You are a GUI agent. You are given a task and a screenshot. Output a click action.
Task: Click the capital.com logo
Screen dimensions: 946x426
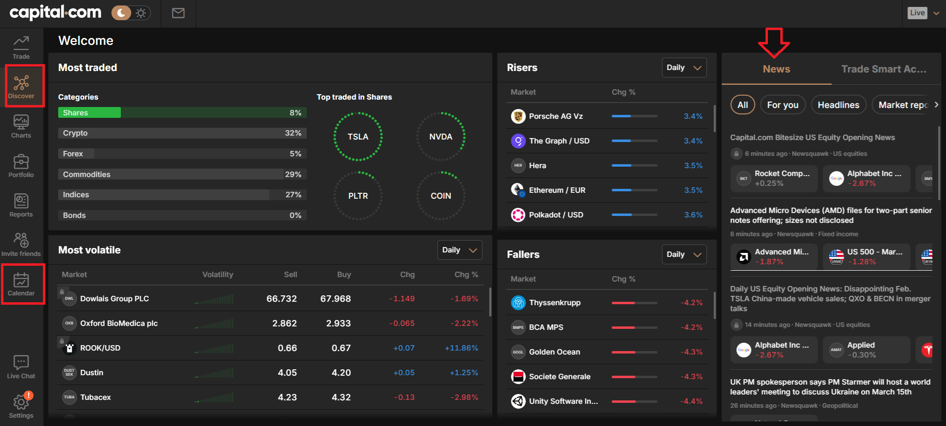pyautogui.click(x=55, y=12)
